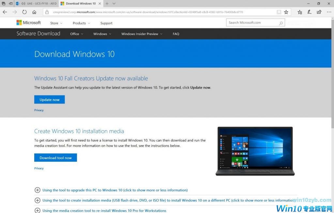Refresh the page with the reload icon
This screenshot has width=334, height=213.
click(24, 12)
